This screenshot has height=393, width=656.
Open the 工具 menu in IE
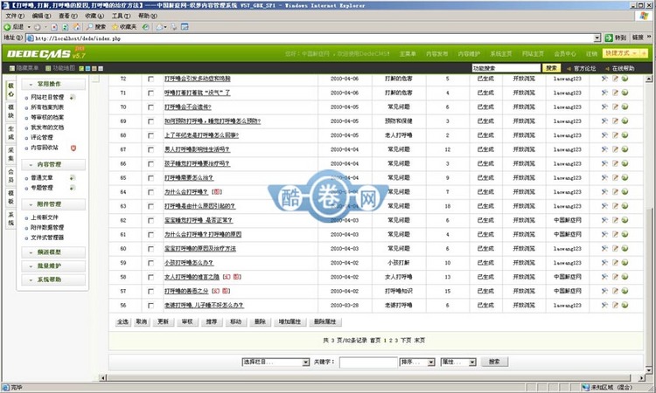(121, 16)
